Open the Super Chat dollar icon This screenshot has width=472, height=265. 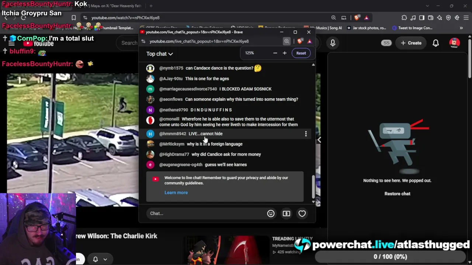coord(287,213)
